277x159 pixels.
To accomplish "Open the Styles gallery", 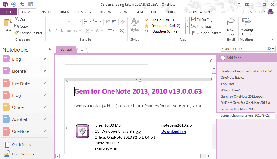I will click(x=134, y=26).
